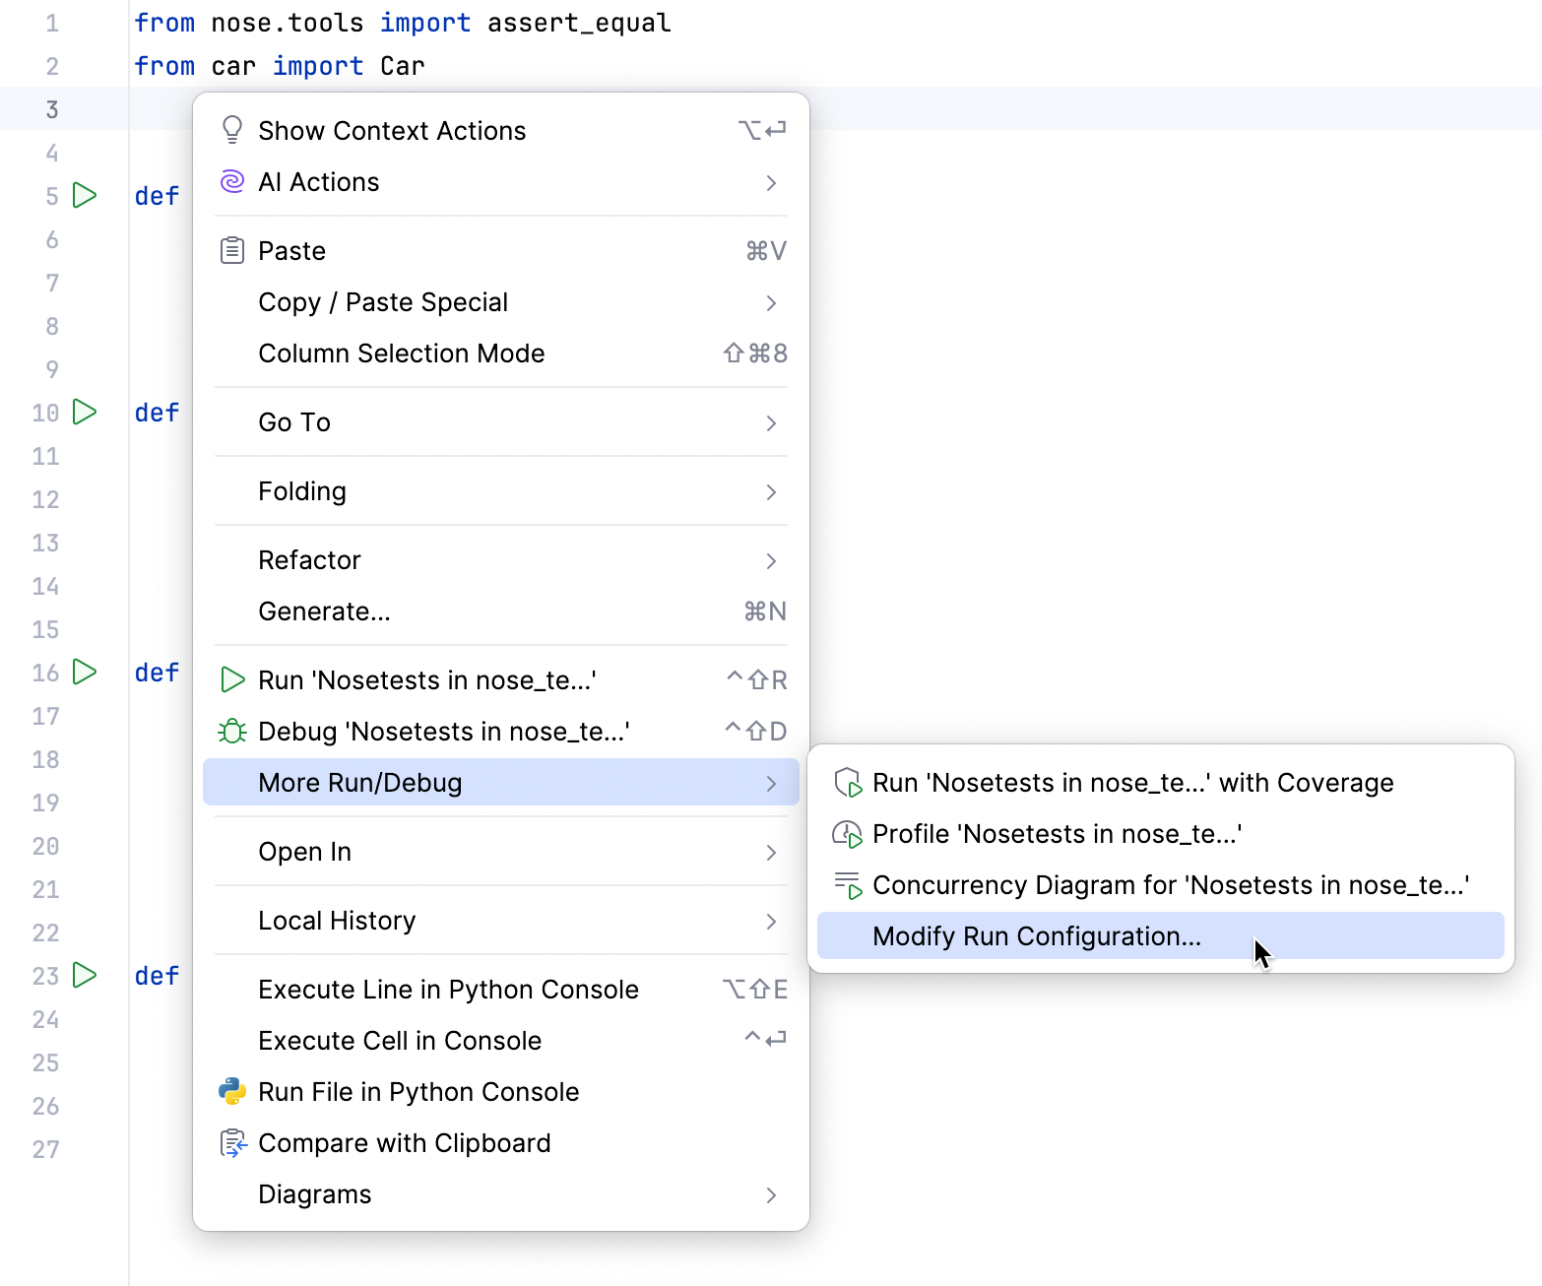
Task: Click line number 12 in the gutter
Action: pos(45,499)
